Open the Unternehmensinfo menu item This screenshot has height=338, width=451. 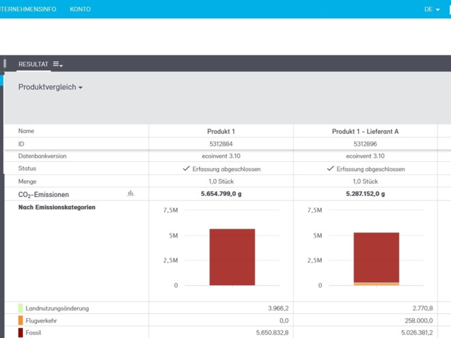(x=28, y=9)
